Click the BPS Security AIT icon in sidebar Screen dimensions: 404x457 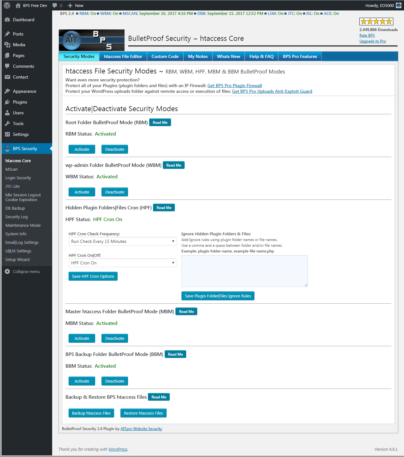7,149
